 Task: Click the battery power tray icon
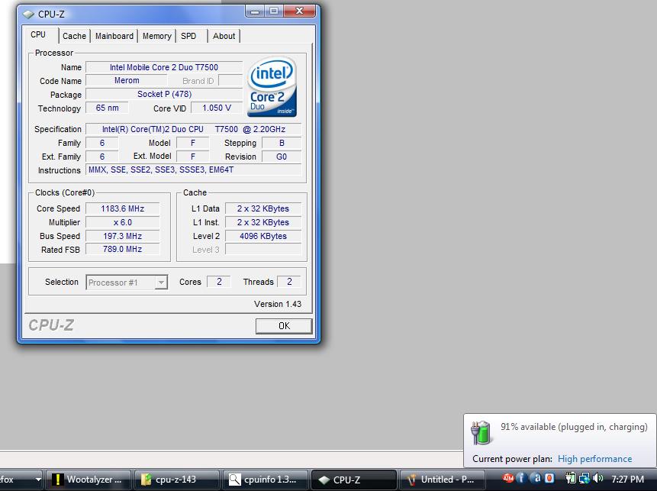pyautogui.click(x=570, y=479)
